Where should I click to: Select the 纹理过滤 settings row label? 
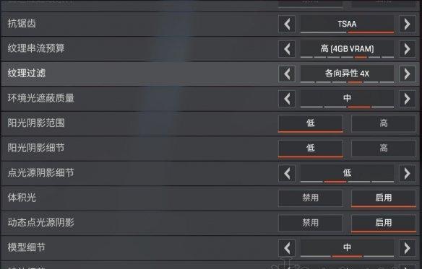coord(27,73)
